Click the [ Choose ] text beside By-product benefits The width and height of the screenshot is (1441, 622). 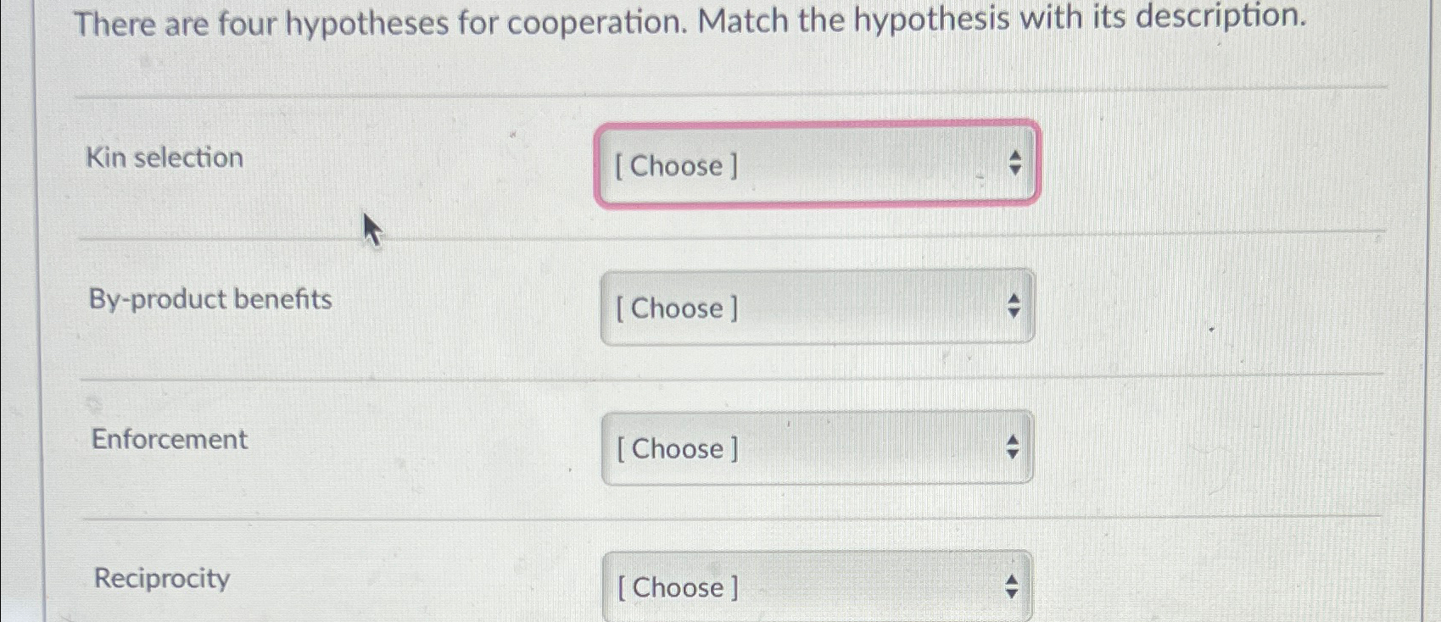coord(676,308)
